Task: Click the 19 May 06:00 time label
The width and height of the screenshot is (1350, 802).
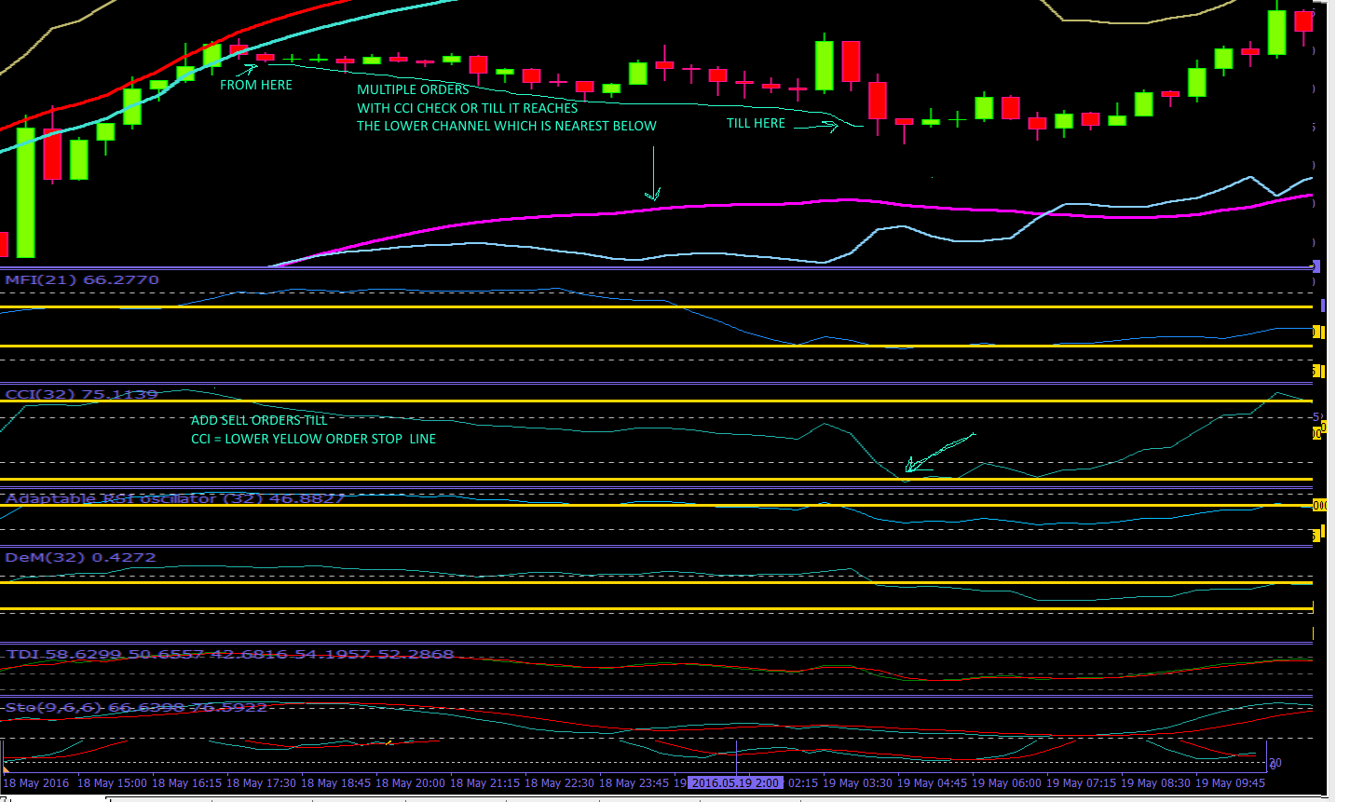Action: [x=1006, y=782]
